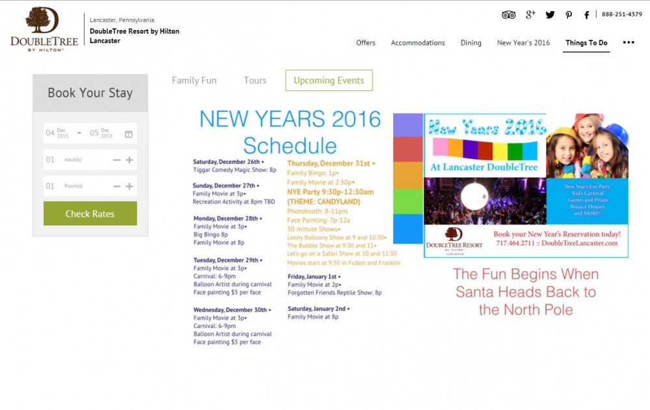The height and width of the screenshot is (410, 650).
Task: Click 'Thursday, December 31st' schedule heading
Action: (x=331, y=163)
